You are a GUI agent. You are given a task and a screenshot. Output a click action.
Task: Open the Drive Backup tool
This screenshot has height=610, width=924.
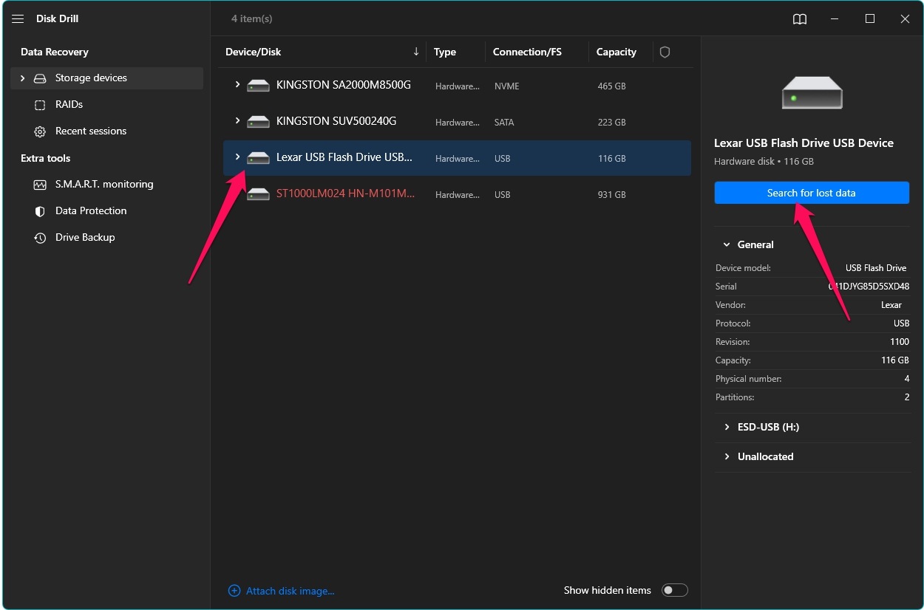(85, 238)
